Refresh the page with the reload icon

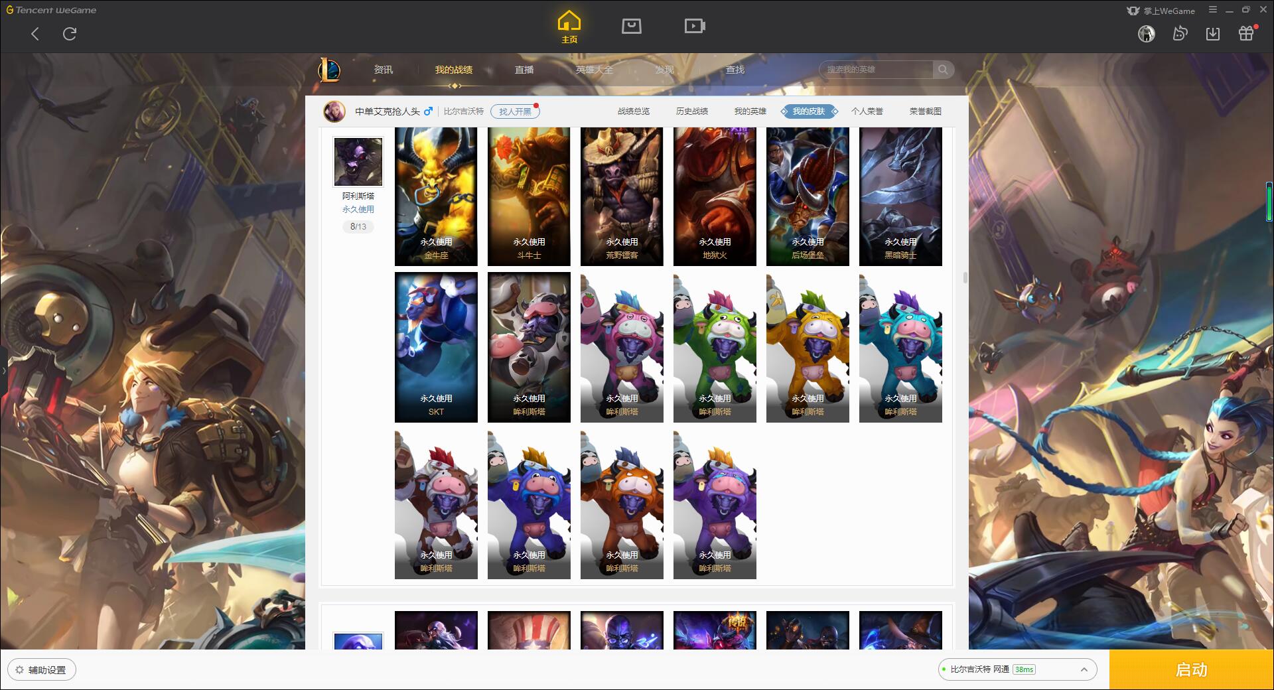70,34
